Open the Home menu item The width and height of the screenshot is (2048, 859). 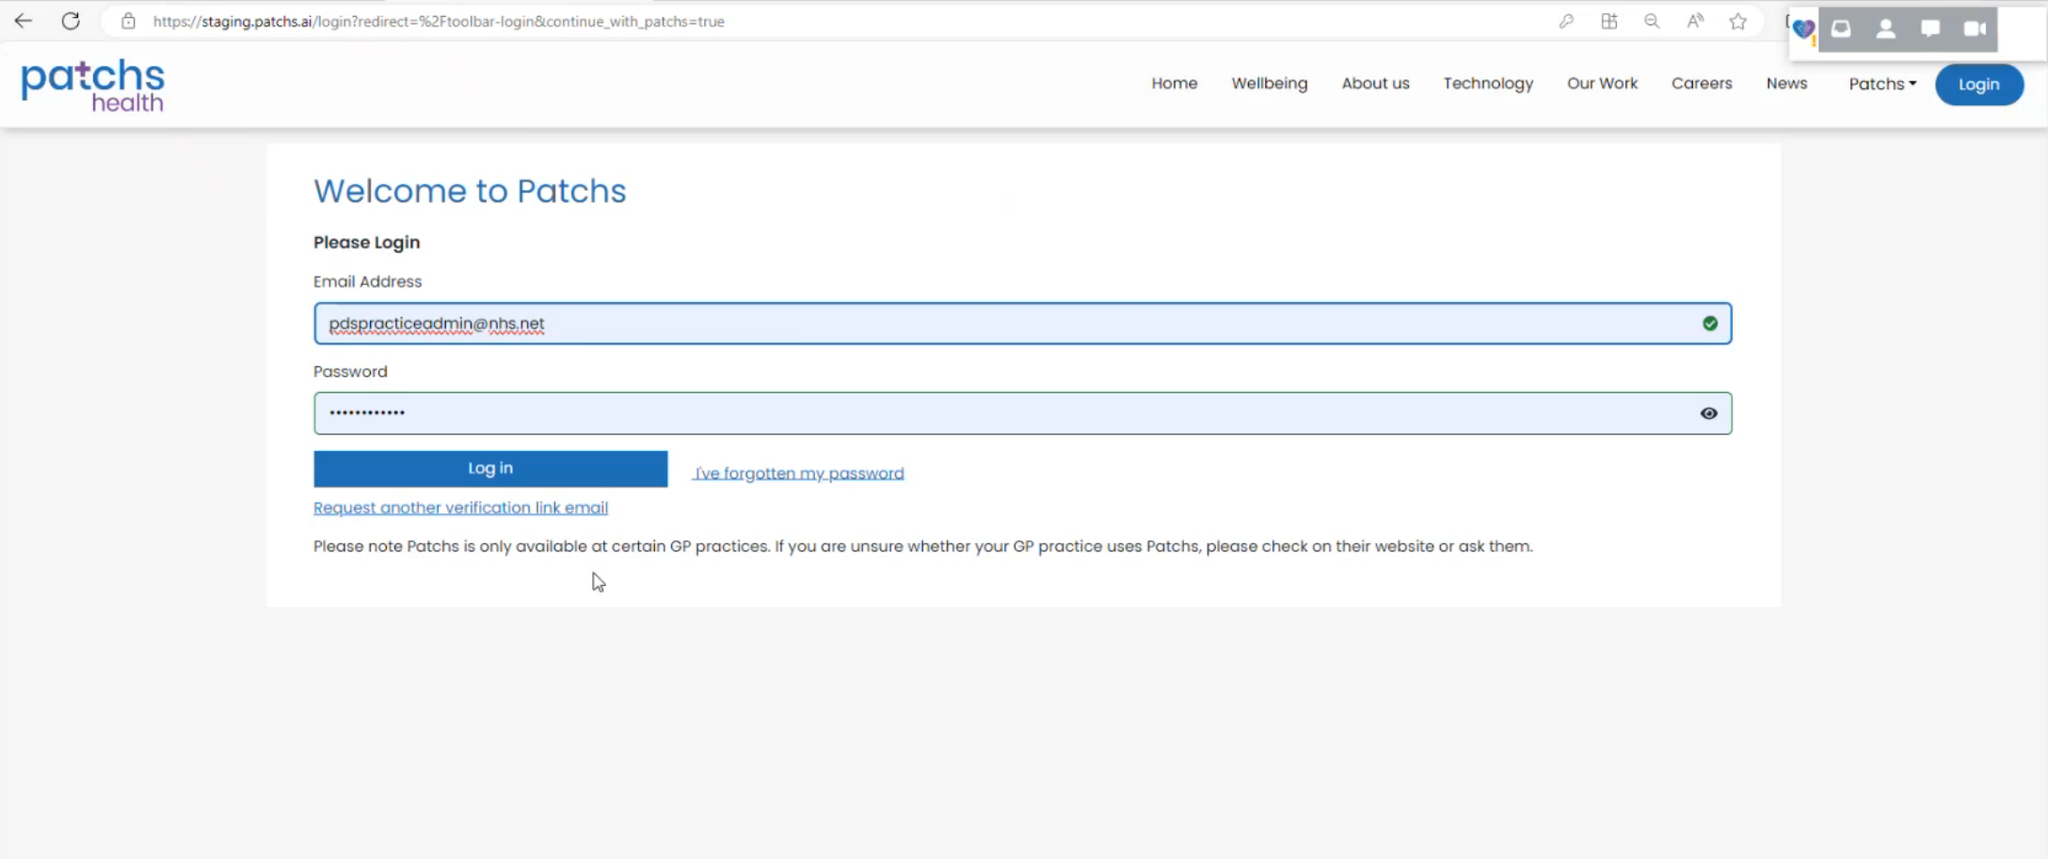[x=1175, y=84]
